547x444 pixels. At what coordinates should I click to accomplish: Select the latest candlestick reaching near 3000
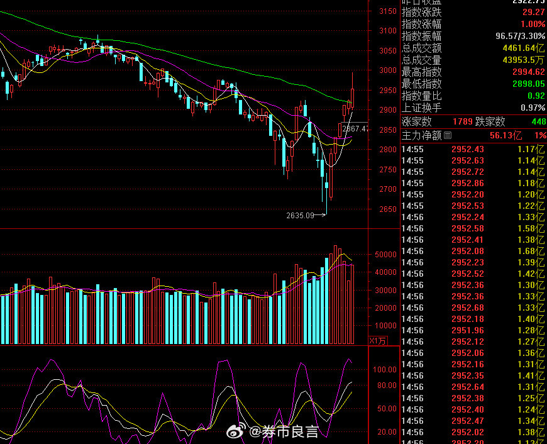point(352,91)
